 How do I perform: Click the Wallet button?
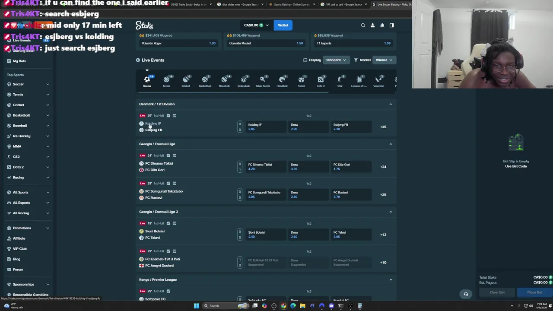click(x=283, y=25)
